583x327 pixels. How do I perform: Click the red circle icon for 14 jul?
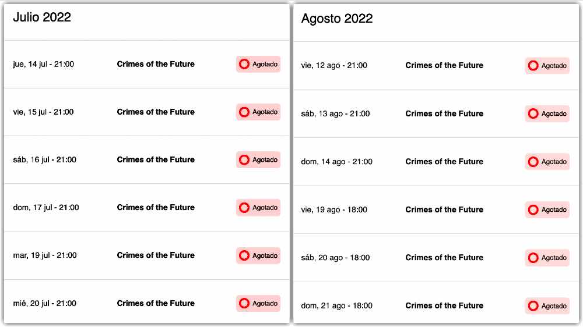244,64
